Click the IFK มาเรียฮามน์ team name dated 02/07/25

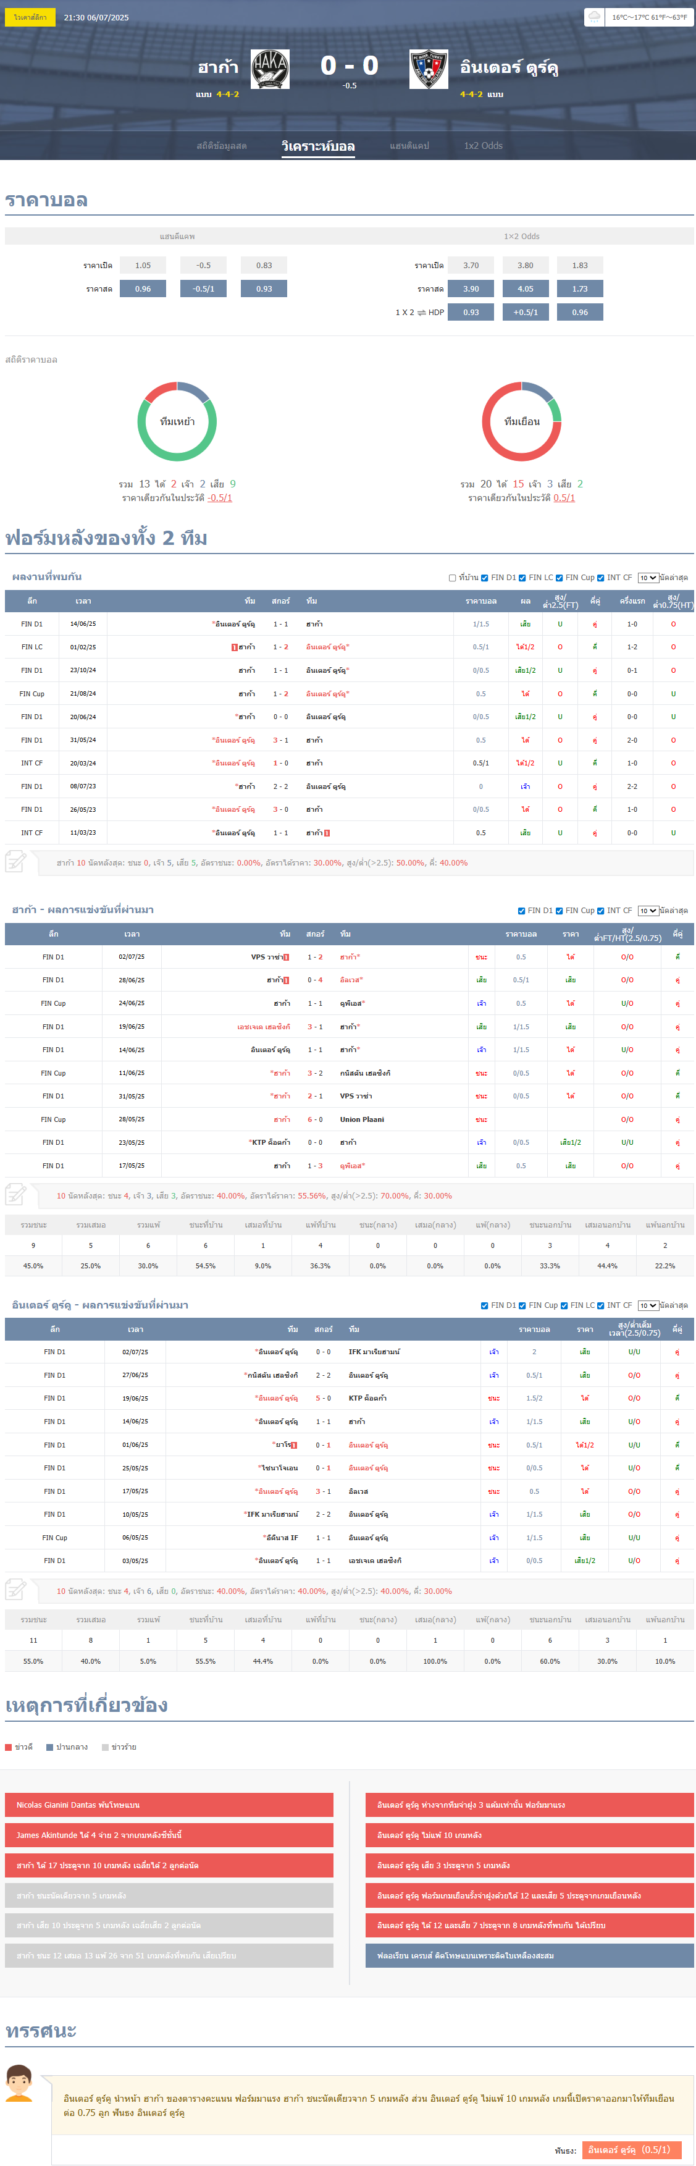click(374, 1352)
